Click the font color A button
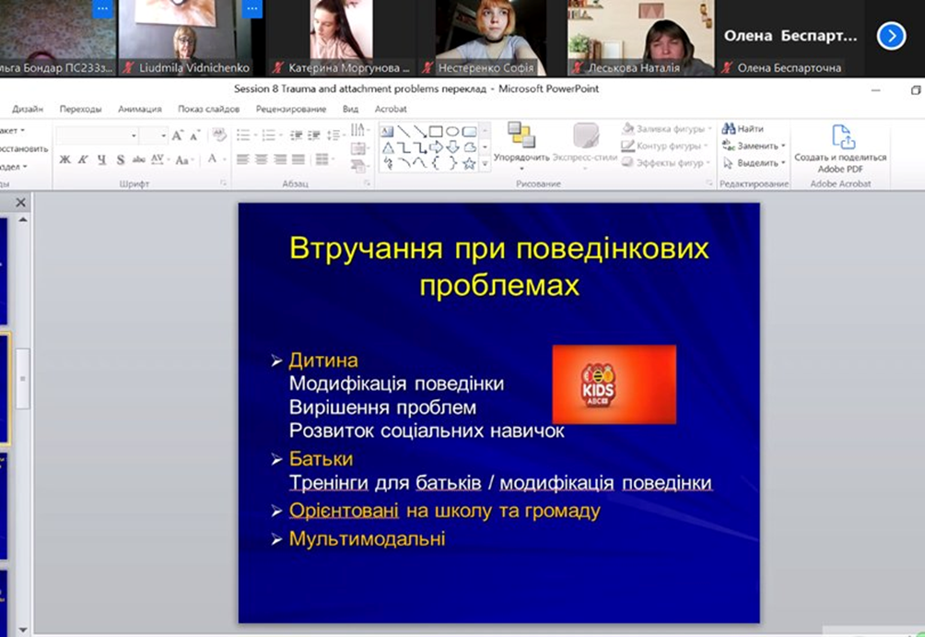The width and height of the screenshot is (925, 637). (212, 159)
